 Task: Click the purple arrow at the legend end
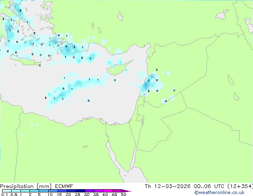point(126,191)
